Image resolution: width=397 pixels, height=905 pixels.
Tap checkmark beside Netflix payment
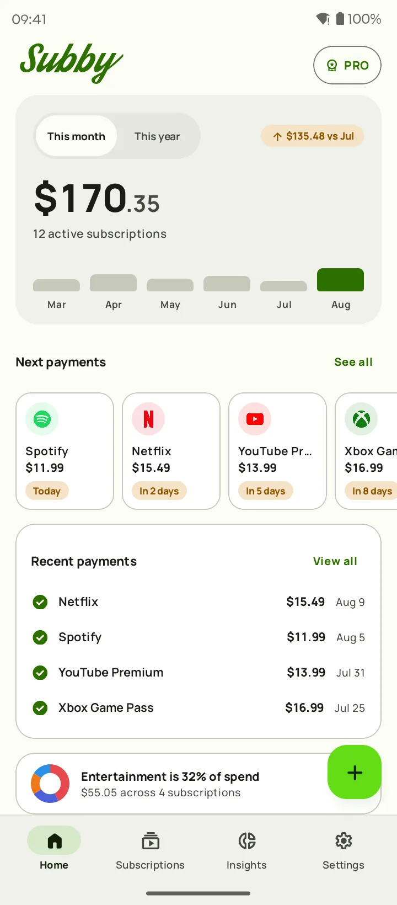[40, 602]
